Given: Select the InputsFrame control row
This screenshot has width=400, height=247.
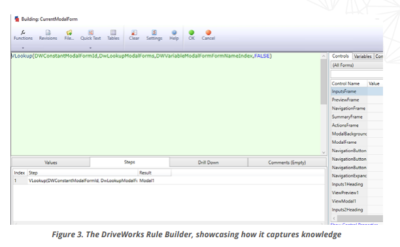Looking at the screenshot, I should (x=357, y=91).
